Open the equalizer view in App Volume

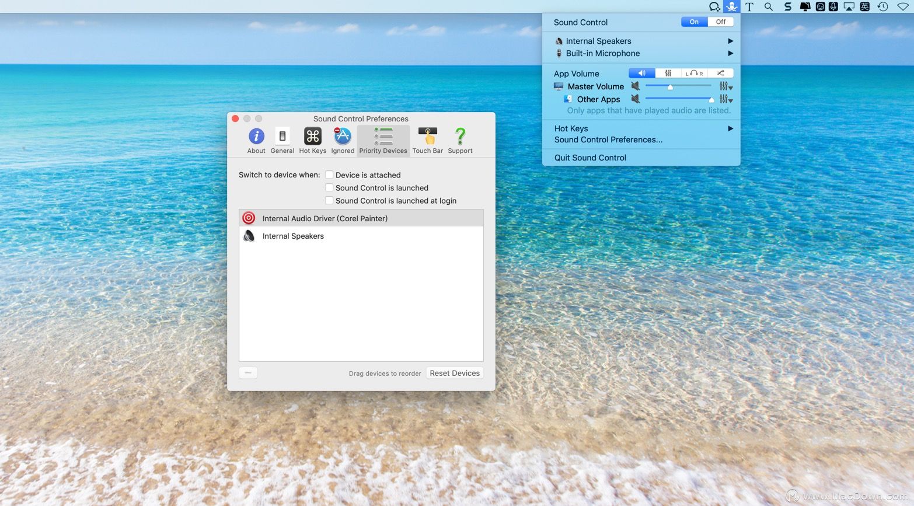[x=668, y=73]
